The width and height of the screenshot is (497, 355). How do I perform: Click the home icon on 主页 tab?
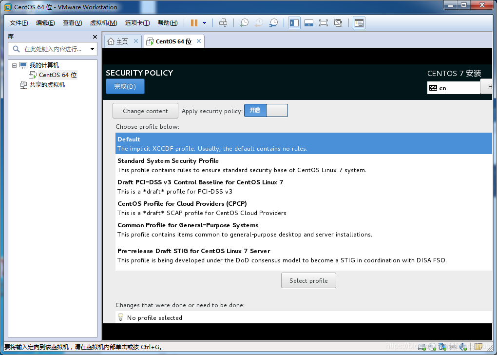coord(111,41)
